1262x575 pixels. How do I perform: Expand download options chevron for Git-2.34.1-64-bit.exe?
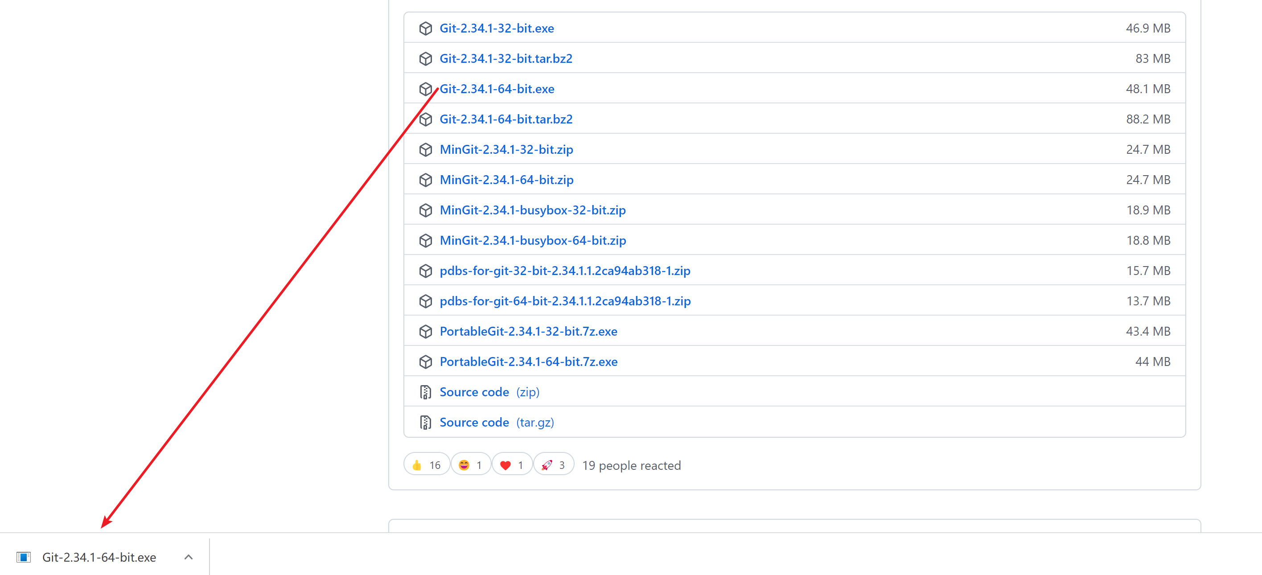tap(189, 557)
